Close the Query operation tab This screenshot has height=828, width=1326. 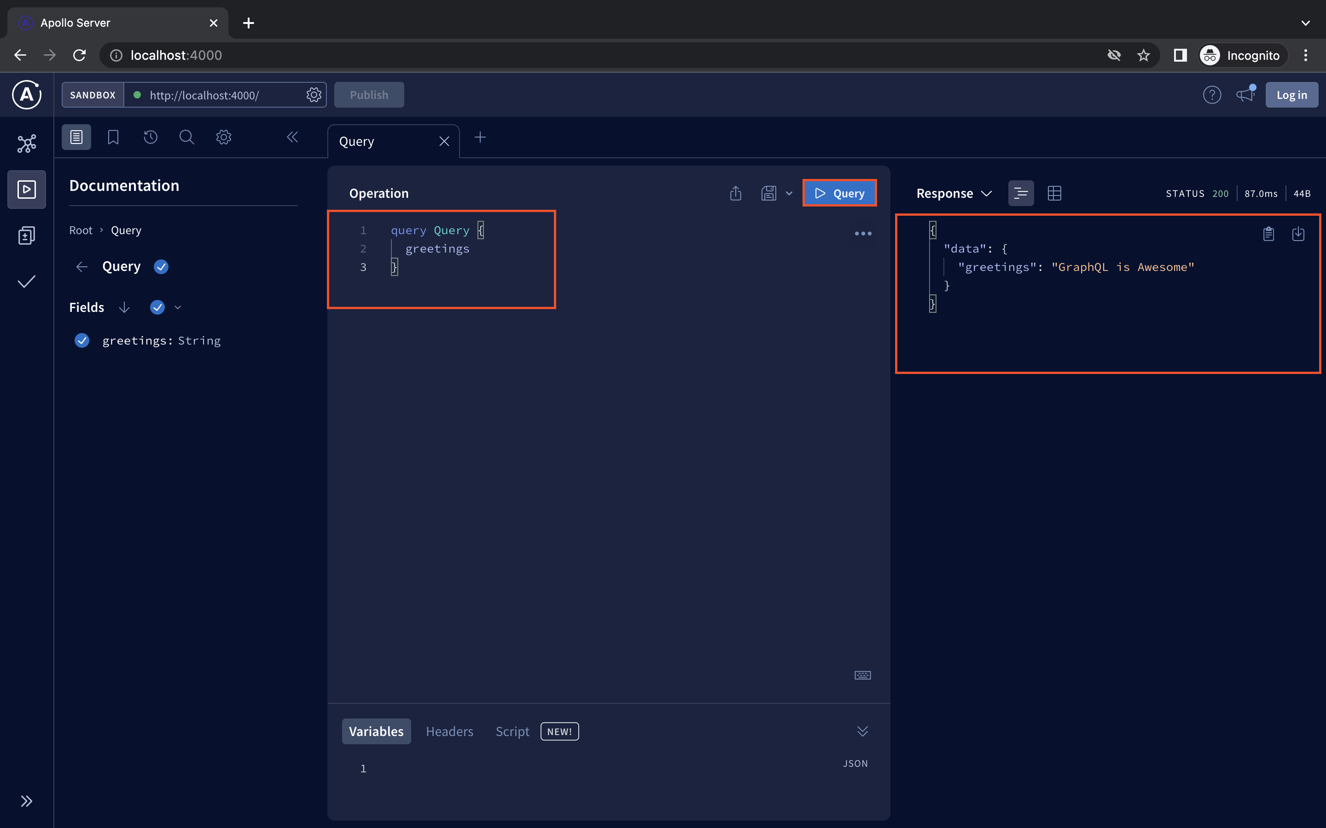pos(444,141)
